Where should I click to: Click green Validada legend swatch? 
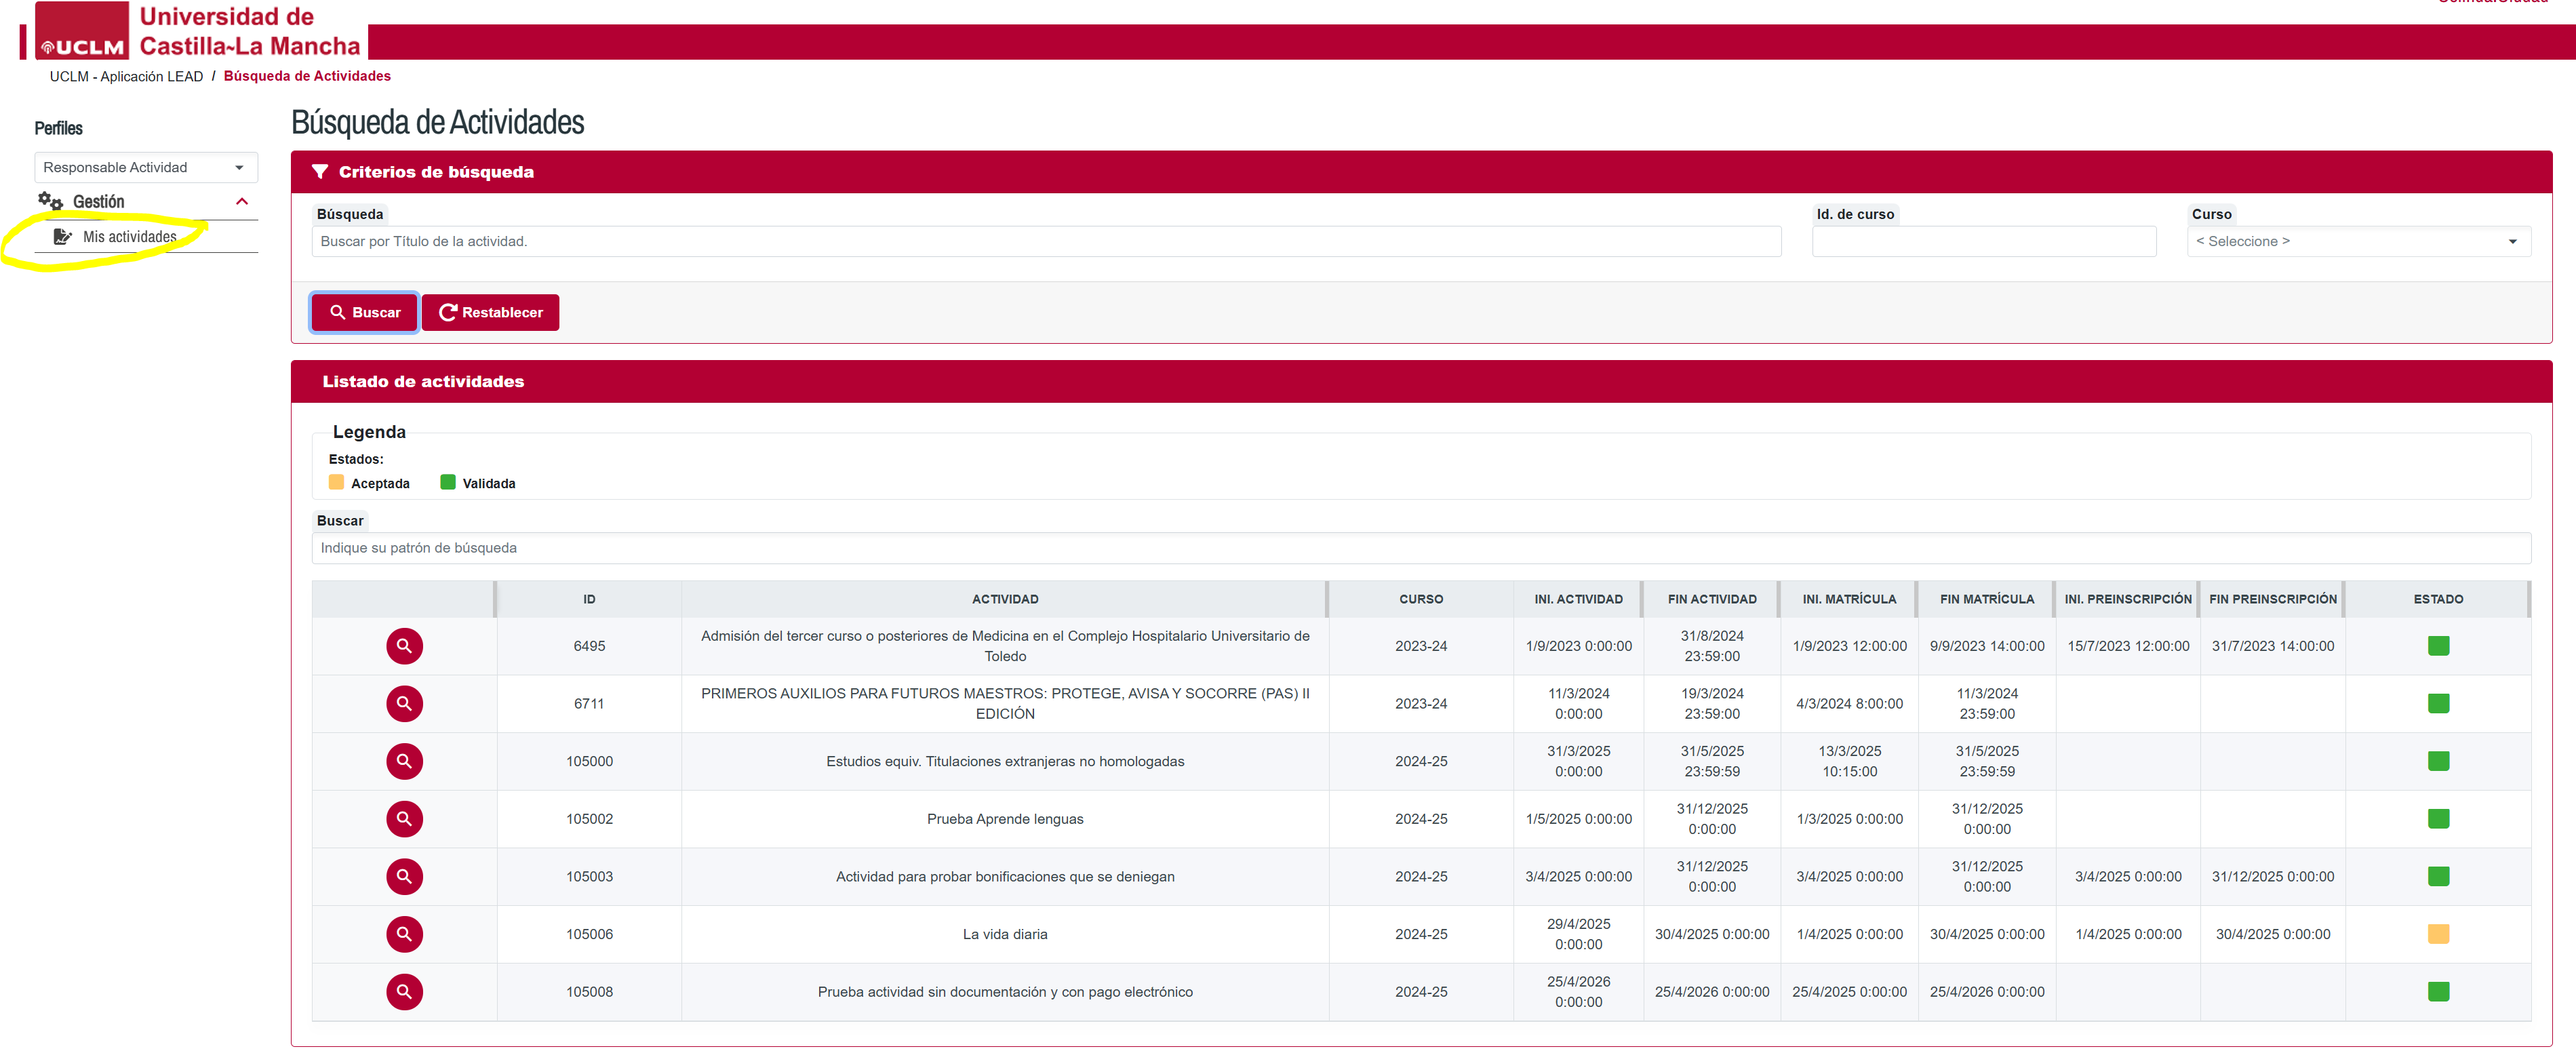pos(448,483)
